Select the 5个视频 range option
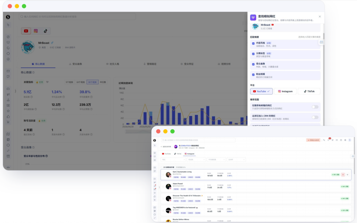The height and width of the screenshot is (223, 357). [x=69, y=82]
